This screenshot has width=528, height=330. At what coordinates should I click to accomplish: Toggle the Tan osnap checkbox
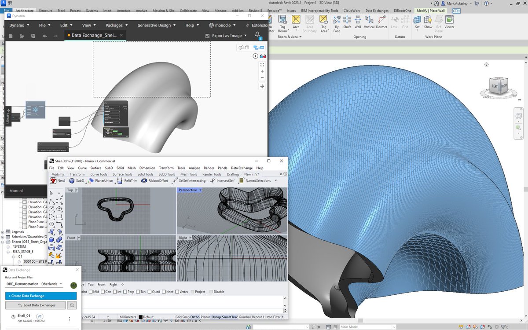pyautogui.click(x=139, y=292)
